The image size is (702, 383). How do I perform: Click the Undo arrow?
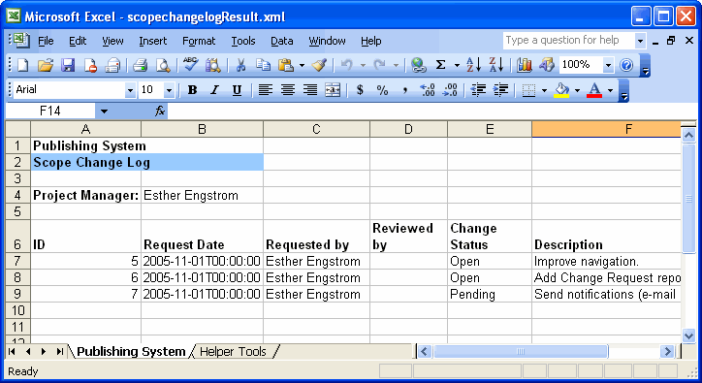[x=346, y=65]
